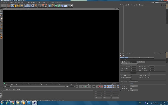168x105 pixels.
Task: Step to next frame
Action: tap(88, 86)
